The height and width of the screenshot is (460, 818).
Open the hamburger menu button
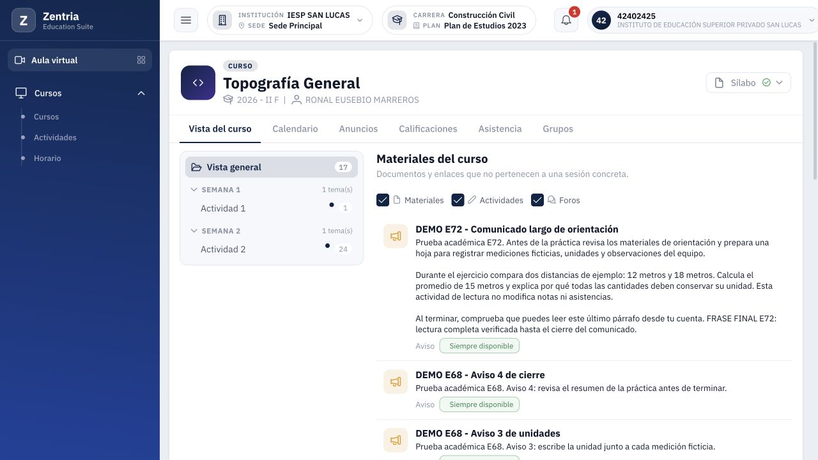[x=186, y=20]
